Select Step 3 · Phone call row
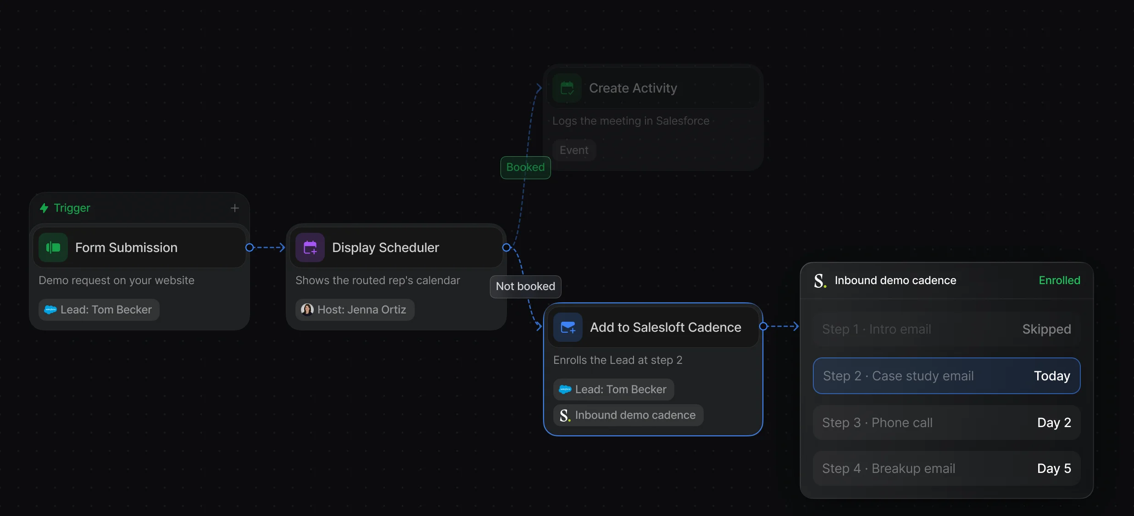Image resolution: width=1134 pixels, height=516 pixels. click(x=947, y=423)
